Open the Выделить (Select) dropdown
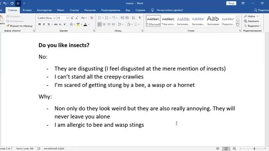Viewport: 269px width, 151px height. tap(252, 26)
